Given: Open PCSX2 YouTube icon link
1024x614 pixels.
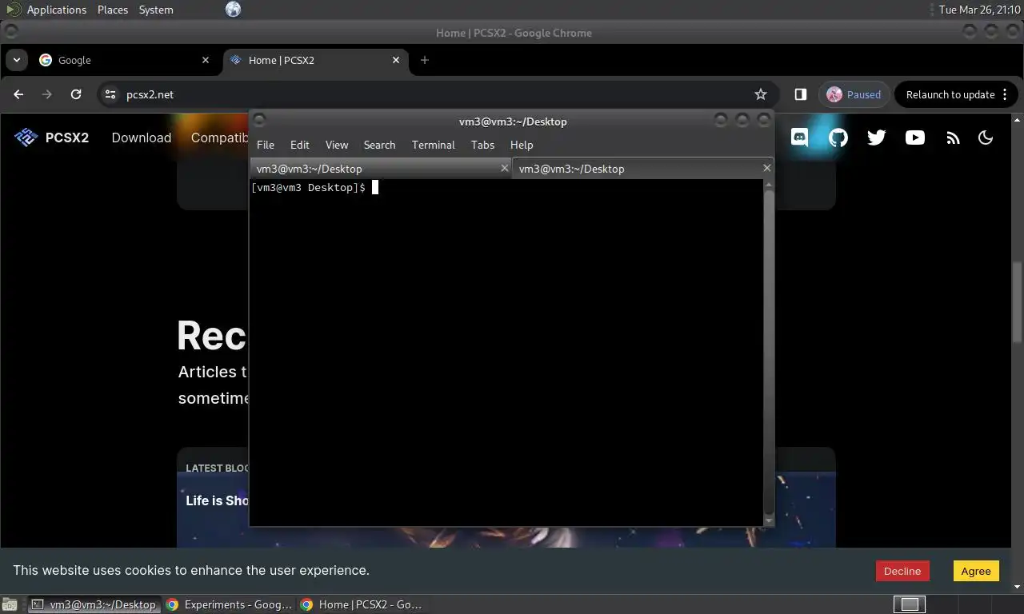Looking at the screenshot, I should click(914, 138).
